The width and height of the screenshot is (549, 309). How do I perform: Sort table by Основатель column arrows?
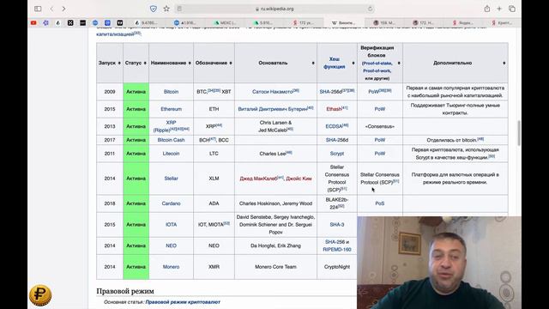[313, 63]
